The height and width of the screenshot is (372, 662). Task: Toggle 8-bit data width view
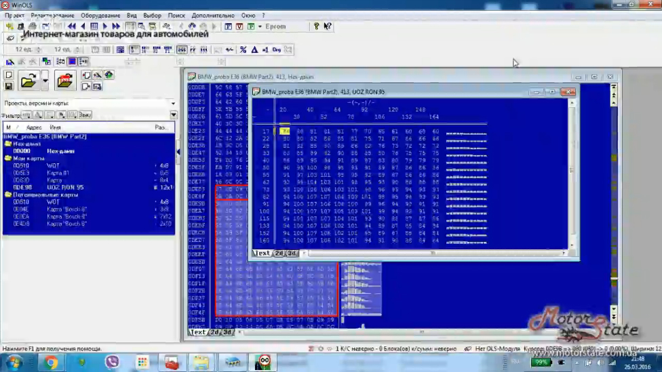[134, 49]
